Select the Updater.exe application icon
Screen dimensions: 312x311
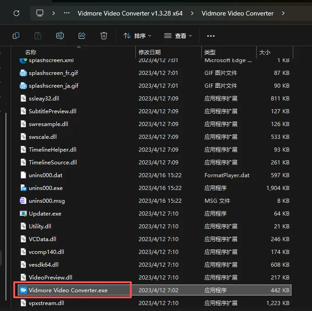pyautogui.click(x=23, y=213)
